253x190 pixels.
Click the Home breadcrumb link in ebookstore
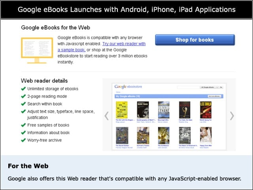118,92
